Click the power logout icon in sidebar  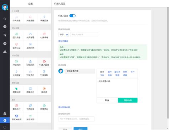point(5,127)
